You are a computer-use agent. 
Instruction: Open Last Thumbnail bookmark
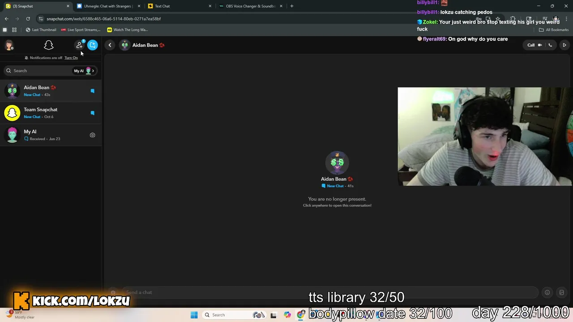pyautogui.click(x=41, y=30)
